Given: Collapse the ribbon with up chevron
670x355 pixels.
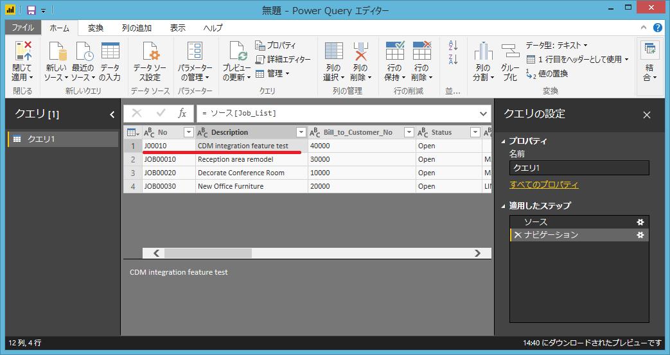Looking at the screenshot, I should [644, 28].
